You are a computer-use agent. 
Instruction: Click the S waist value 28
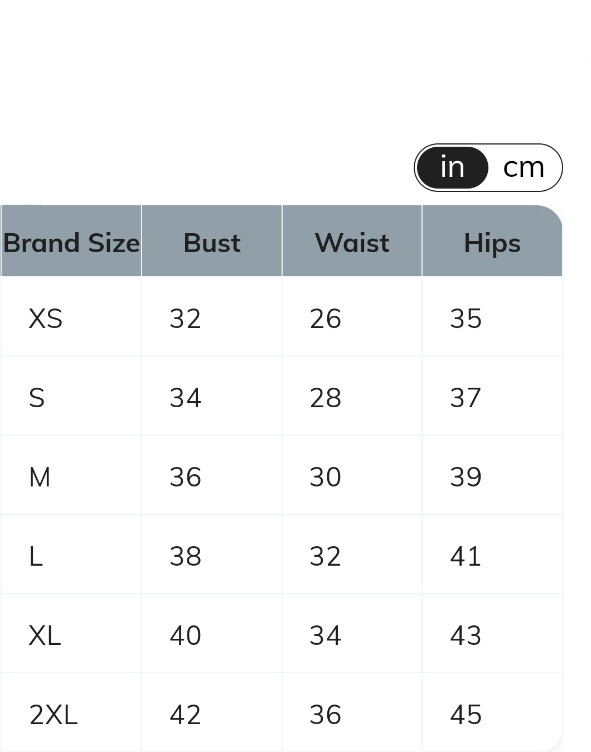point(325,398)
